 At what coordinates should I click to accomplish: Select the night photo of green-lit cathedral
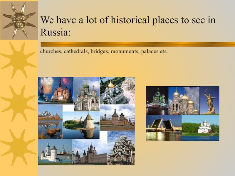point(157,101)
